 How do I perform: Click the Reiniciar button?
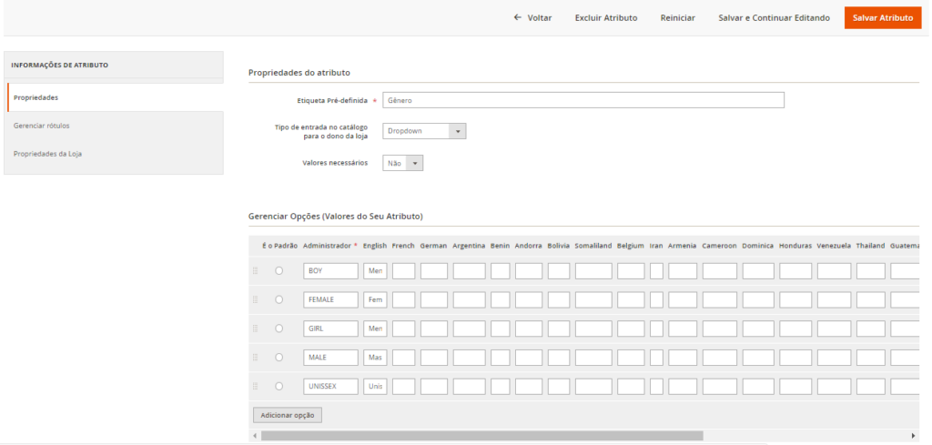coord(677,18)
